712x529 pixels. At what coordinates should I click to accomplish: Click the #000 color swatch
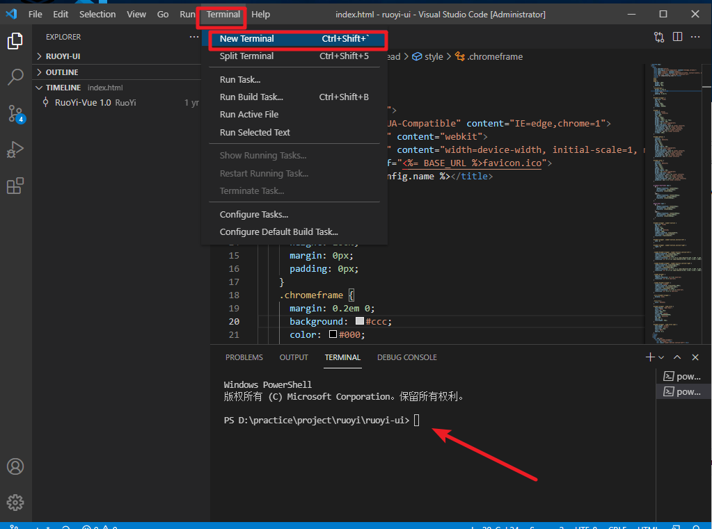[333, 334]
